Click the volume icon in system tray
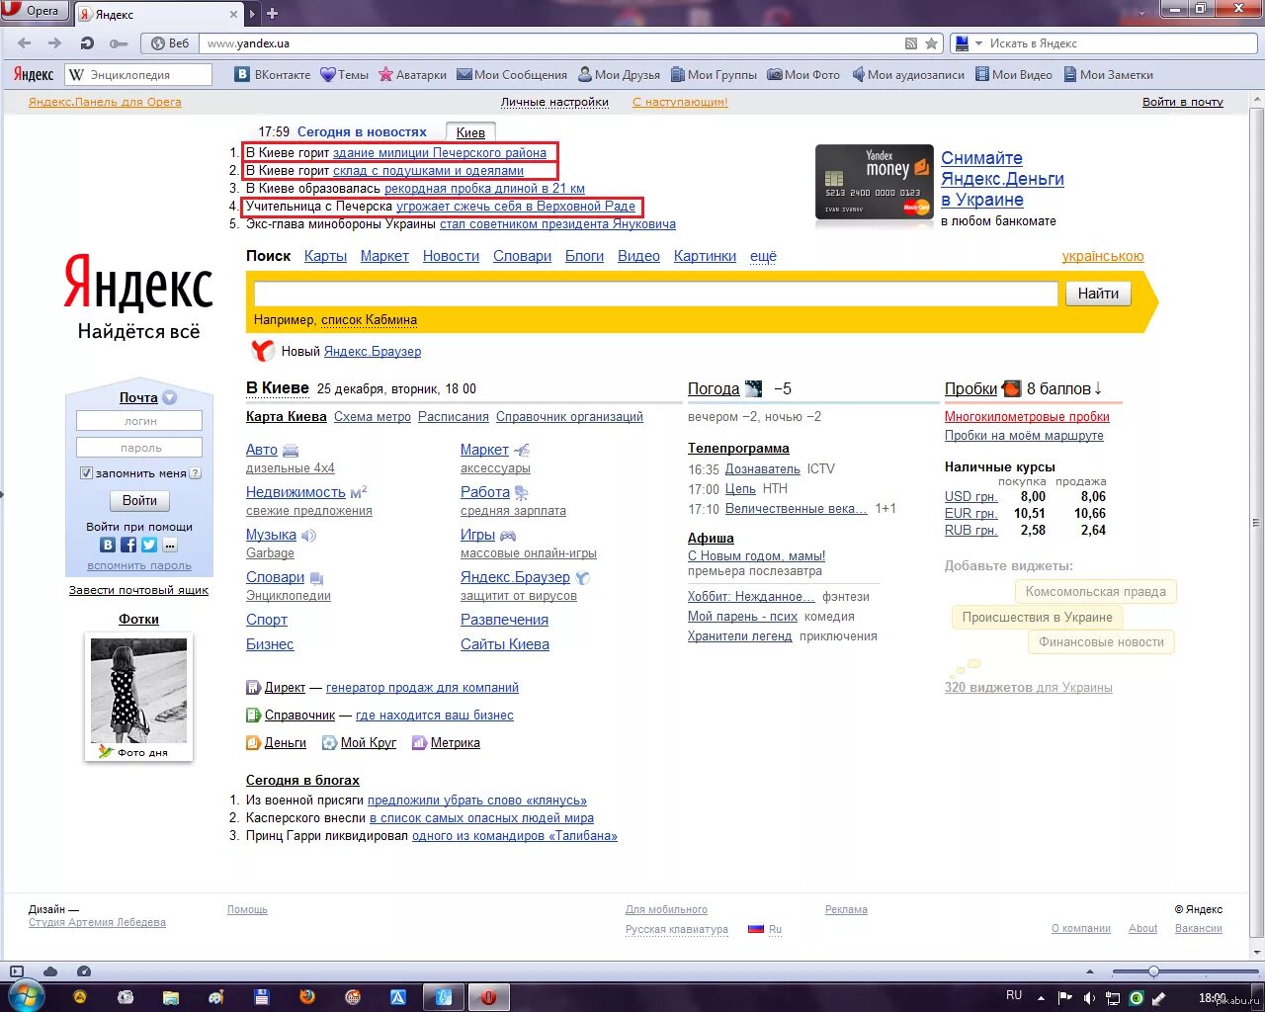Screen dimensions: 1265x1012 [1089, 998]
